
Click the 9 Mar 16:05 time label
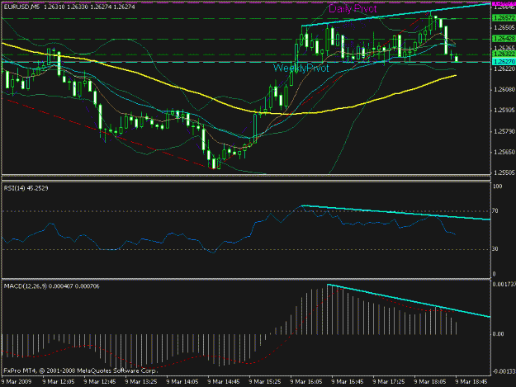[x=306, y=382]
